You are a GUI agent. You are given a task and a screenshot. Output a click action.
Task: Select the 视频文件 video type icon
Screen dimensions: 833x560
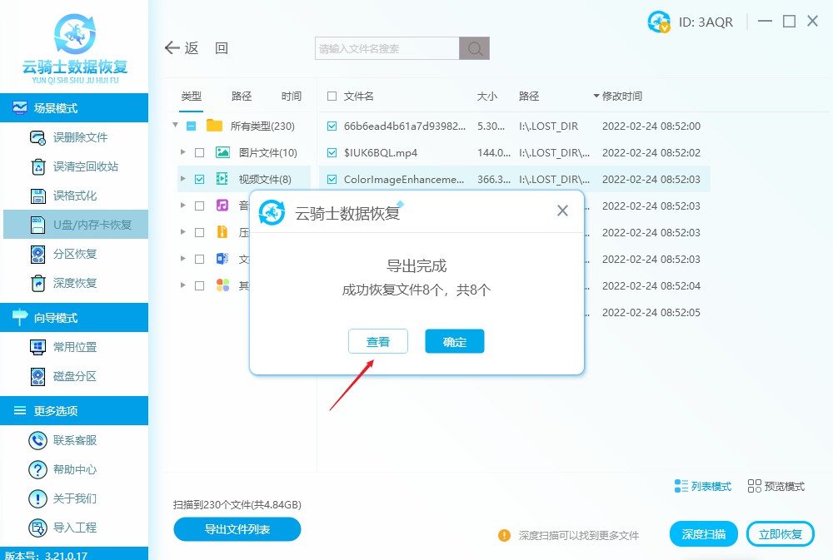click(x=222, y=179)
